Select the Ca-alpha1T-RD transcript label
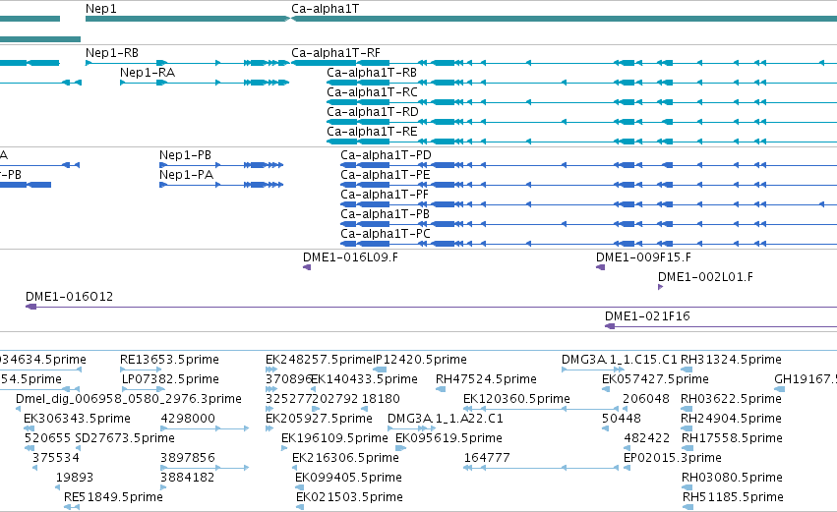This screenshot has height=512, width=837. tap(373, 112)
